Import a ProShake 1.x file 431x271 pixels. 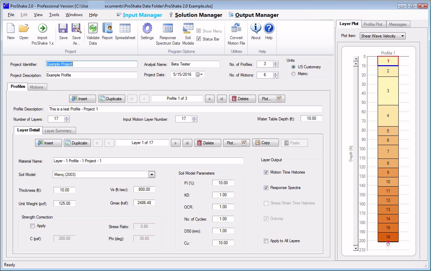(x=42, y=28)
